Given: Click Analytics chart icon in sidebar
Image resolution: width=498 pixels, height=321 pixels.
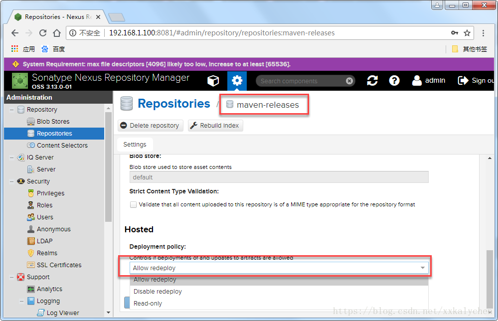Looking at the screenshot, I should click(x=31, y=289).
